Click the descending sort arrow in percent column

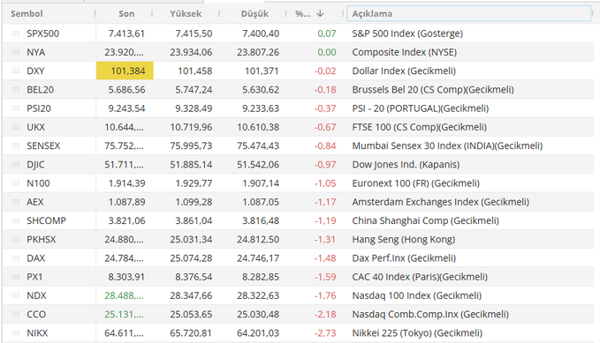(320, 14)
